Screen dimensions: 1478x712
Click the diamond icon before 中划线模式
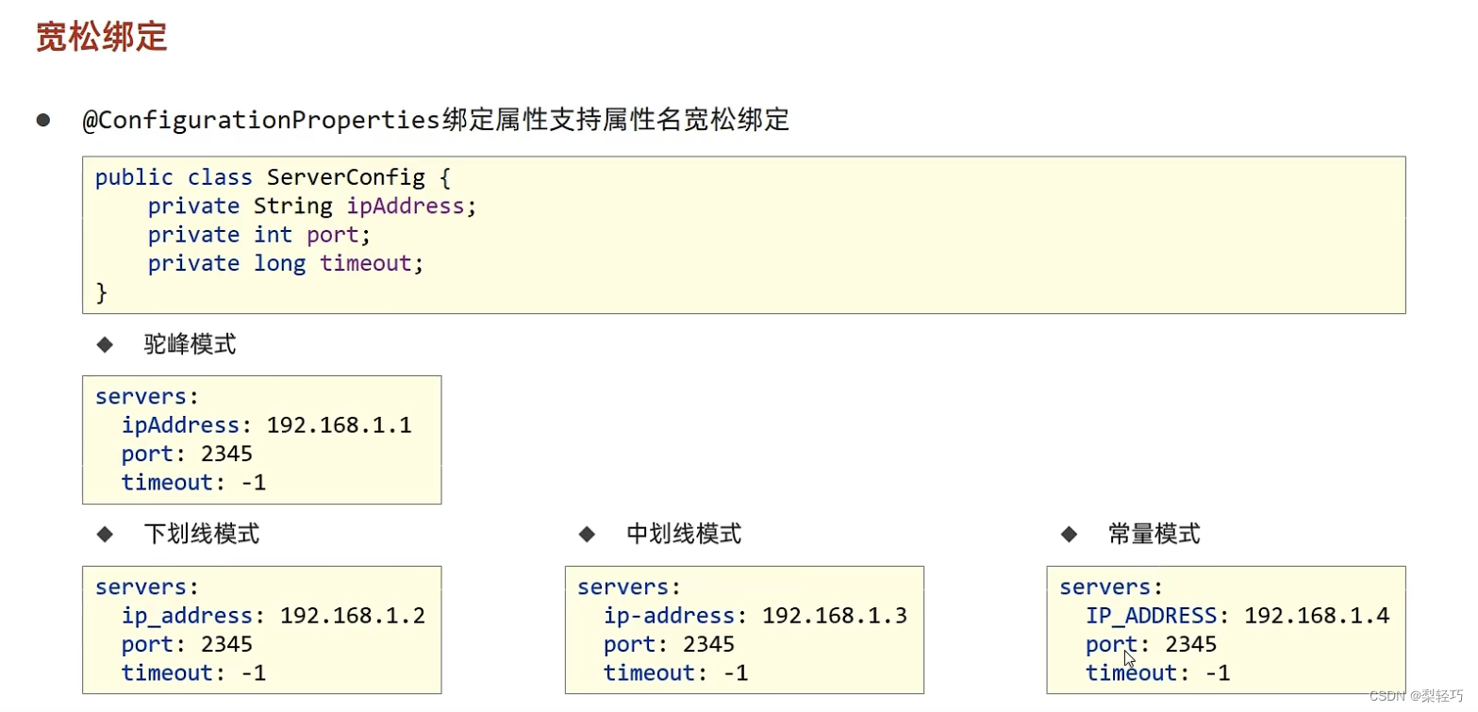pyautogui.click(x=588, y=536)
